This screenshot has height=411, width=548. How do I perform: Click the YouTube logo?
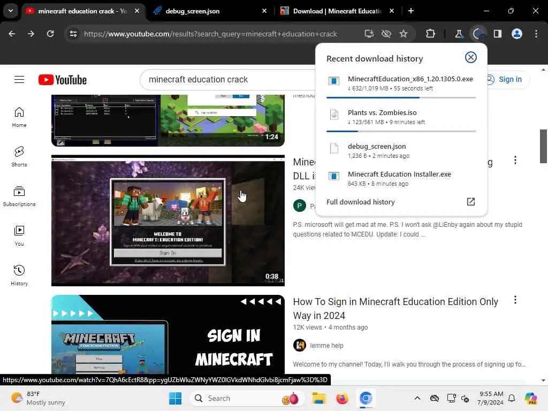63,80
